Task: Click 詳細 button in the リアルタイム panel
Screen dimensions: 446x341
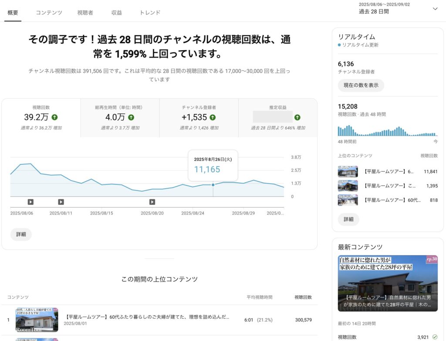Action: (x=348, y=219)
